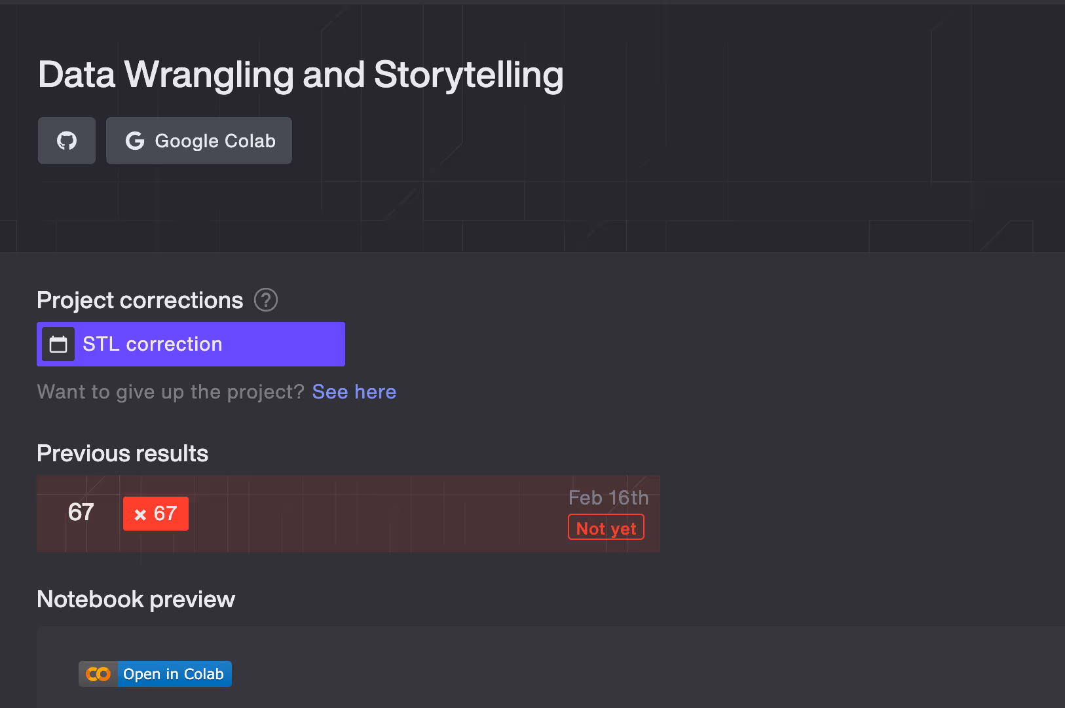The width and height of the screenshot is (1065, 708).
Task: Click the Not yet status tag
Action: (606, 527)
